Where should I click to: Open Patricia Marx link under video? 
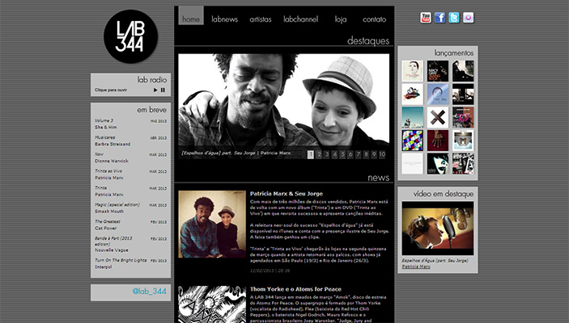point(416,266)
